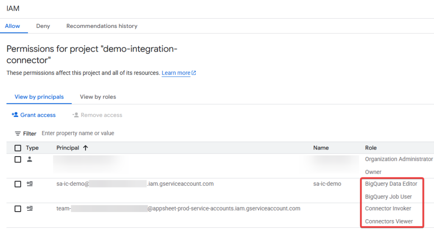Sort by Principal column arrow
Viewport: 434px width, 229px height.
[x=86, y=148]
